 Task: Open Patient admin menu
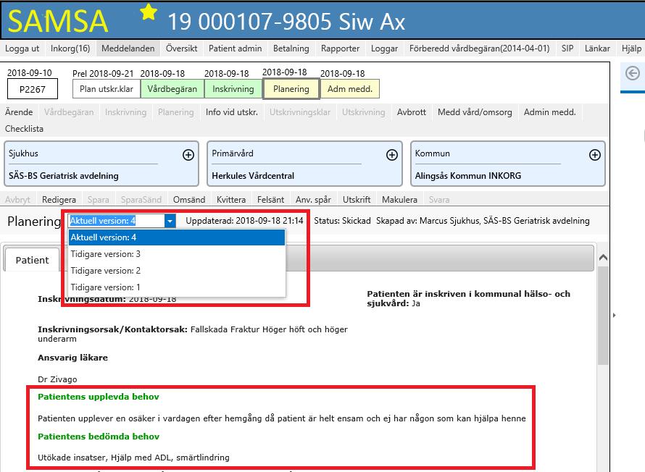[x=236, y=49]
